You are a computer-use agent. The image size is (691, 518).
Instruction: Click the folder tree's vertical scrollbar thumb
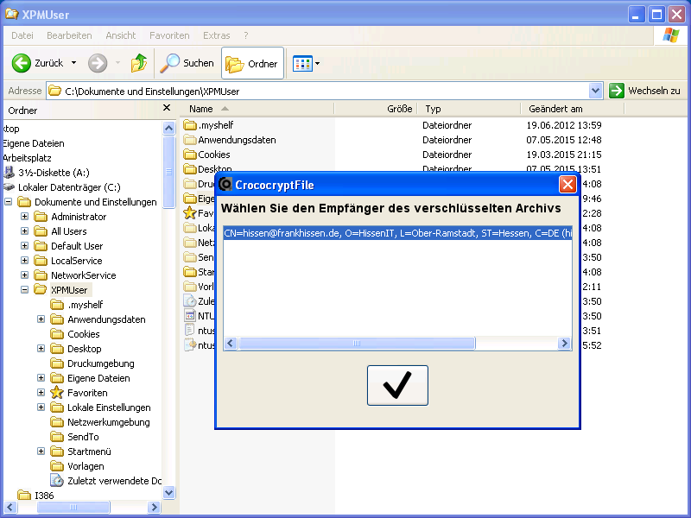click(168, 172)
